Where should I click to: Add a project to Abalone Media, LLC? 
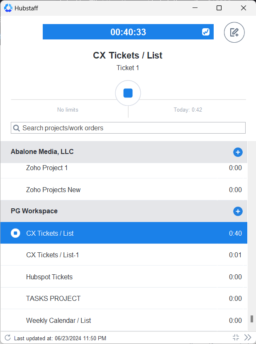tap(238, 152)
